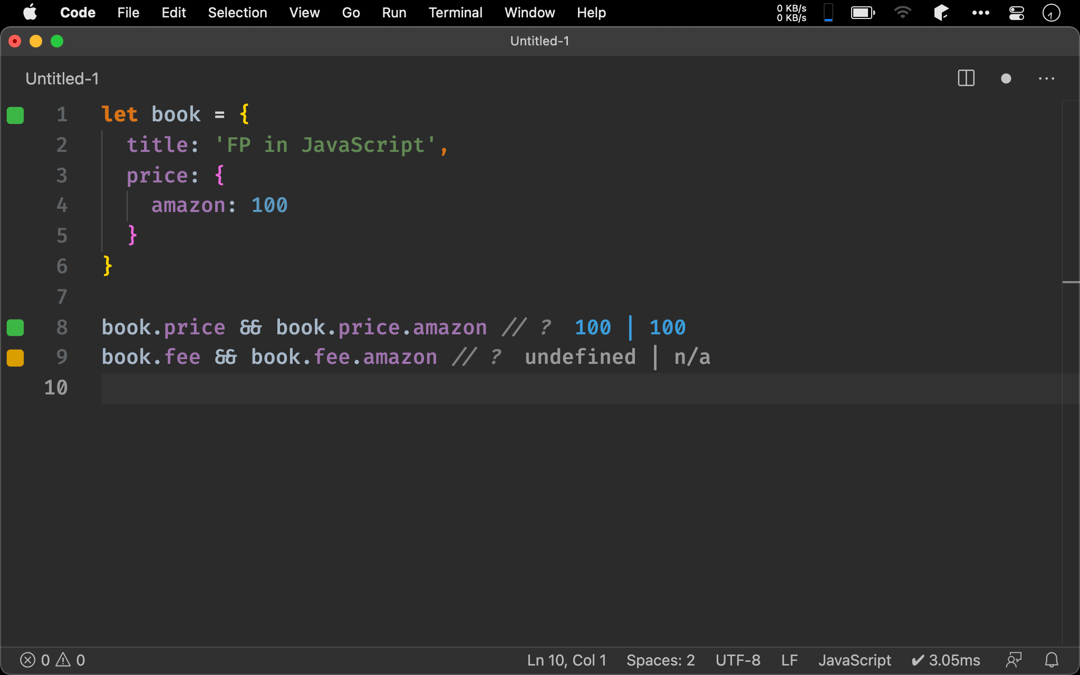Image resolution: width=1080 pixels, height=675 pixels.
Task: Open the JavaScript language mode selector
Action: pos(854,660)
